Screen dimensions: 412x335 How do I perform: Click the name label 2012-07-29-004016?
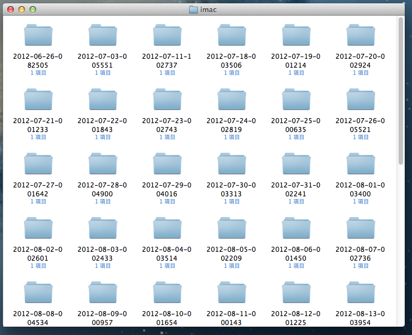(167, 190)
